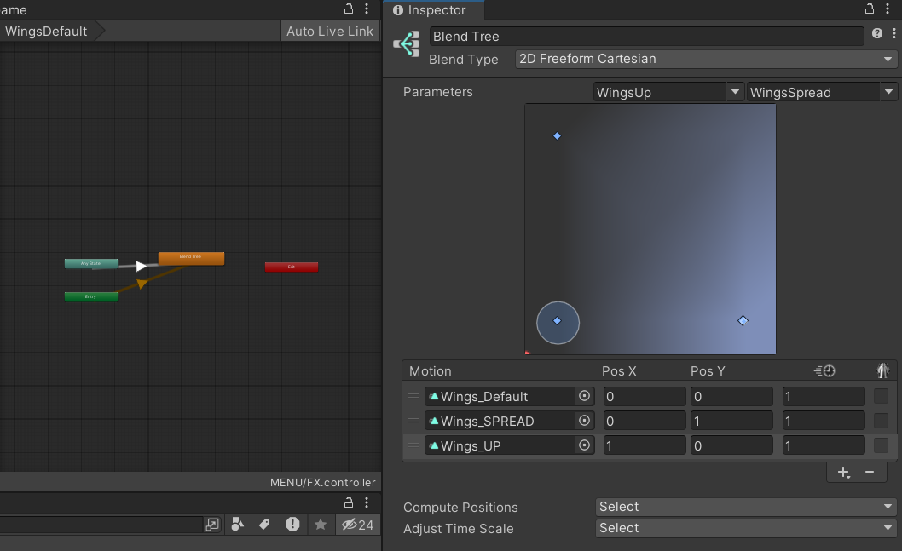Add a new motion with plus button
This screenshot has height=551, width=902.
(843, 473)
